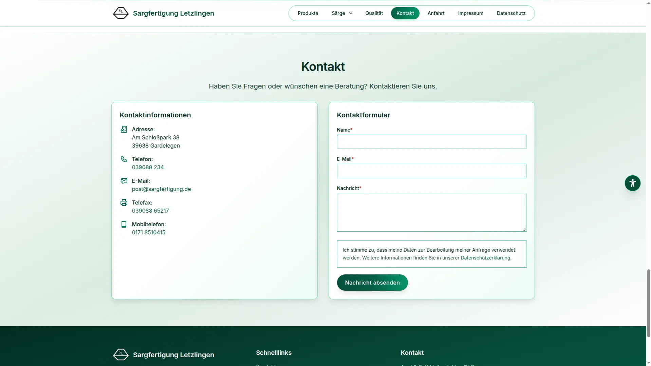Click the footer Schnelllinks heading

[274, 353]
